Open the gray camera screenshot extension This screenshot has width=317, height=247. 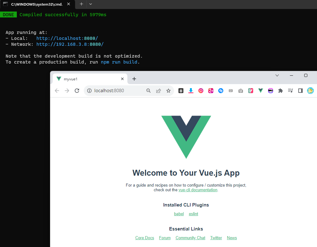coord(241,91)
